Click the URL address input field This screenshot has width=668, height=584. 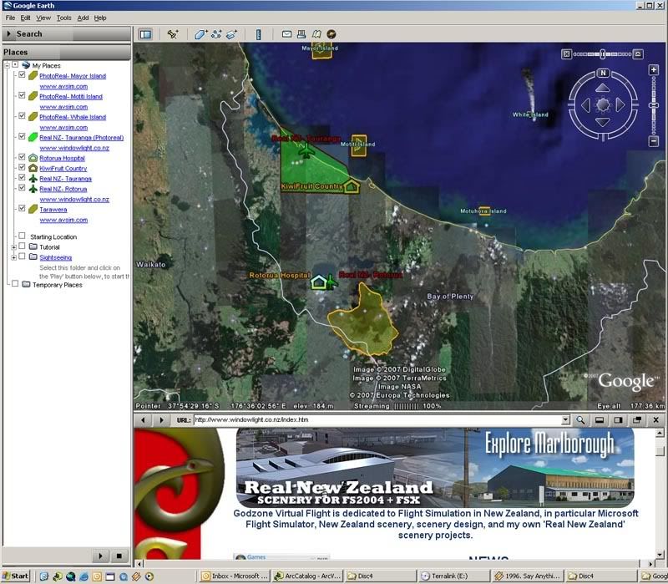tap(377, 420)
